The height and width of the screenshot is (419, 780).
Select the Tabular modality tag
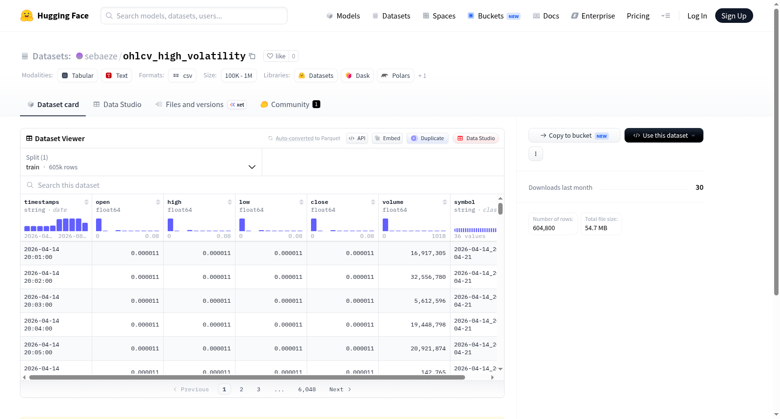tap(78, 75)
